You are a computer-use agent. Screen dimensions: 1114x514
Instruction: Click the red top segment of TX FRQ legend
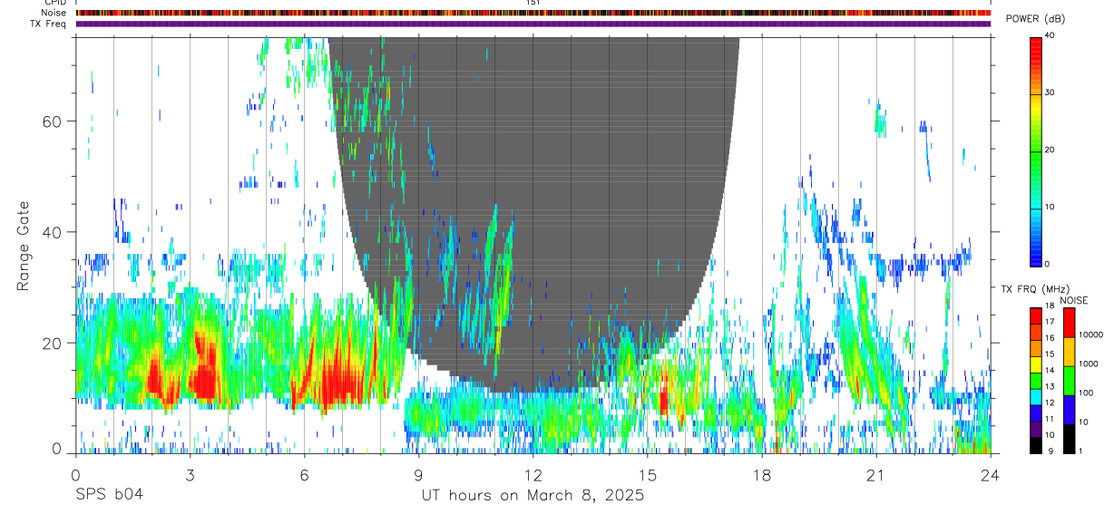coord(1036,314)
